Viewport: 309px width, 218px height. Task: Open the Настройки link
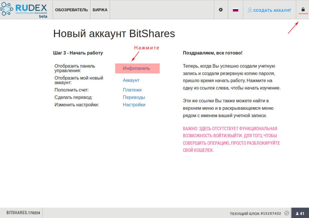tap(134, 105)
